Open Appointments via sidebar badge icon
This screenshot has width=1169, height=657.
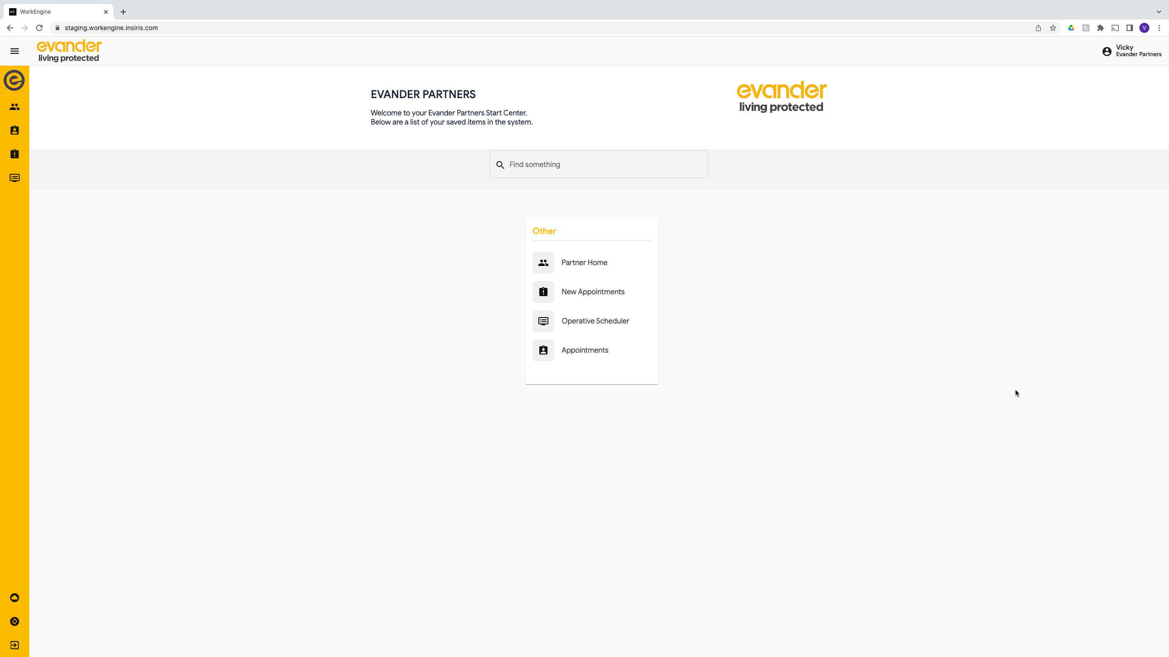click(x=15, y=130)
